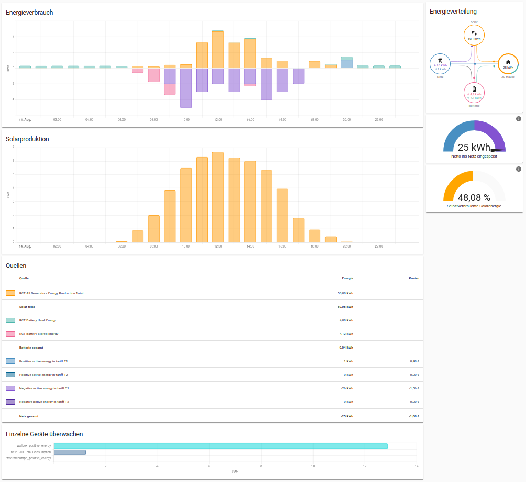This screenshot has height=482, width=526.
Task: Click orange swatch for RCT All Generators
Action: point(10,293)
